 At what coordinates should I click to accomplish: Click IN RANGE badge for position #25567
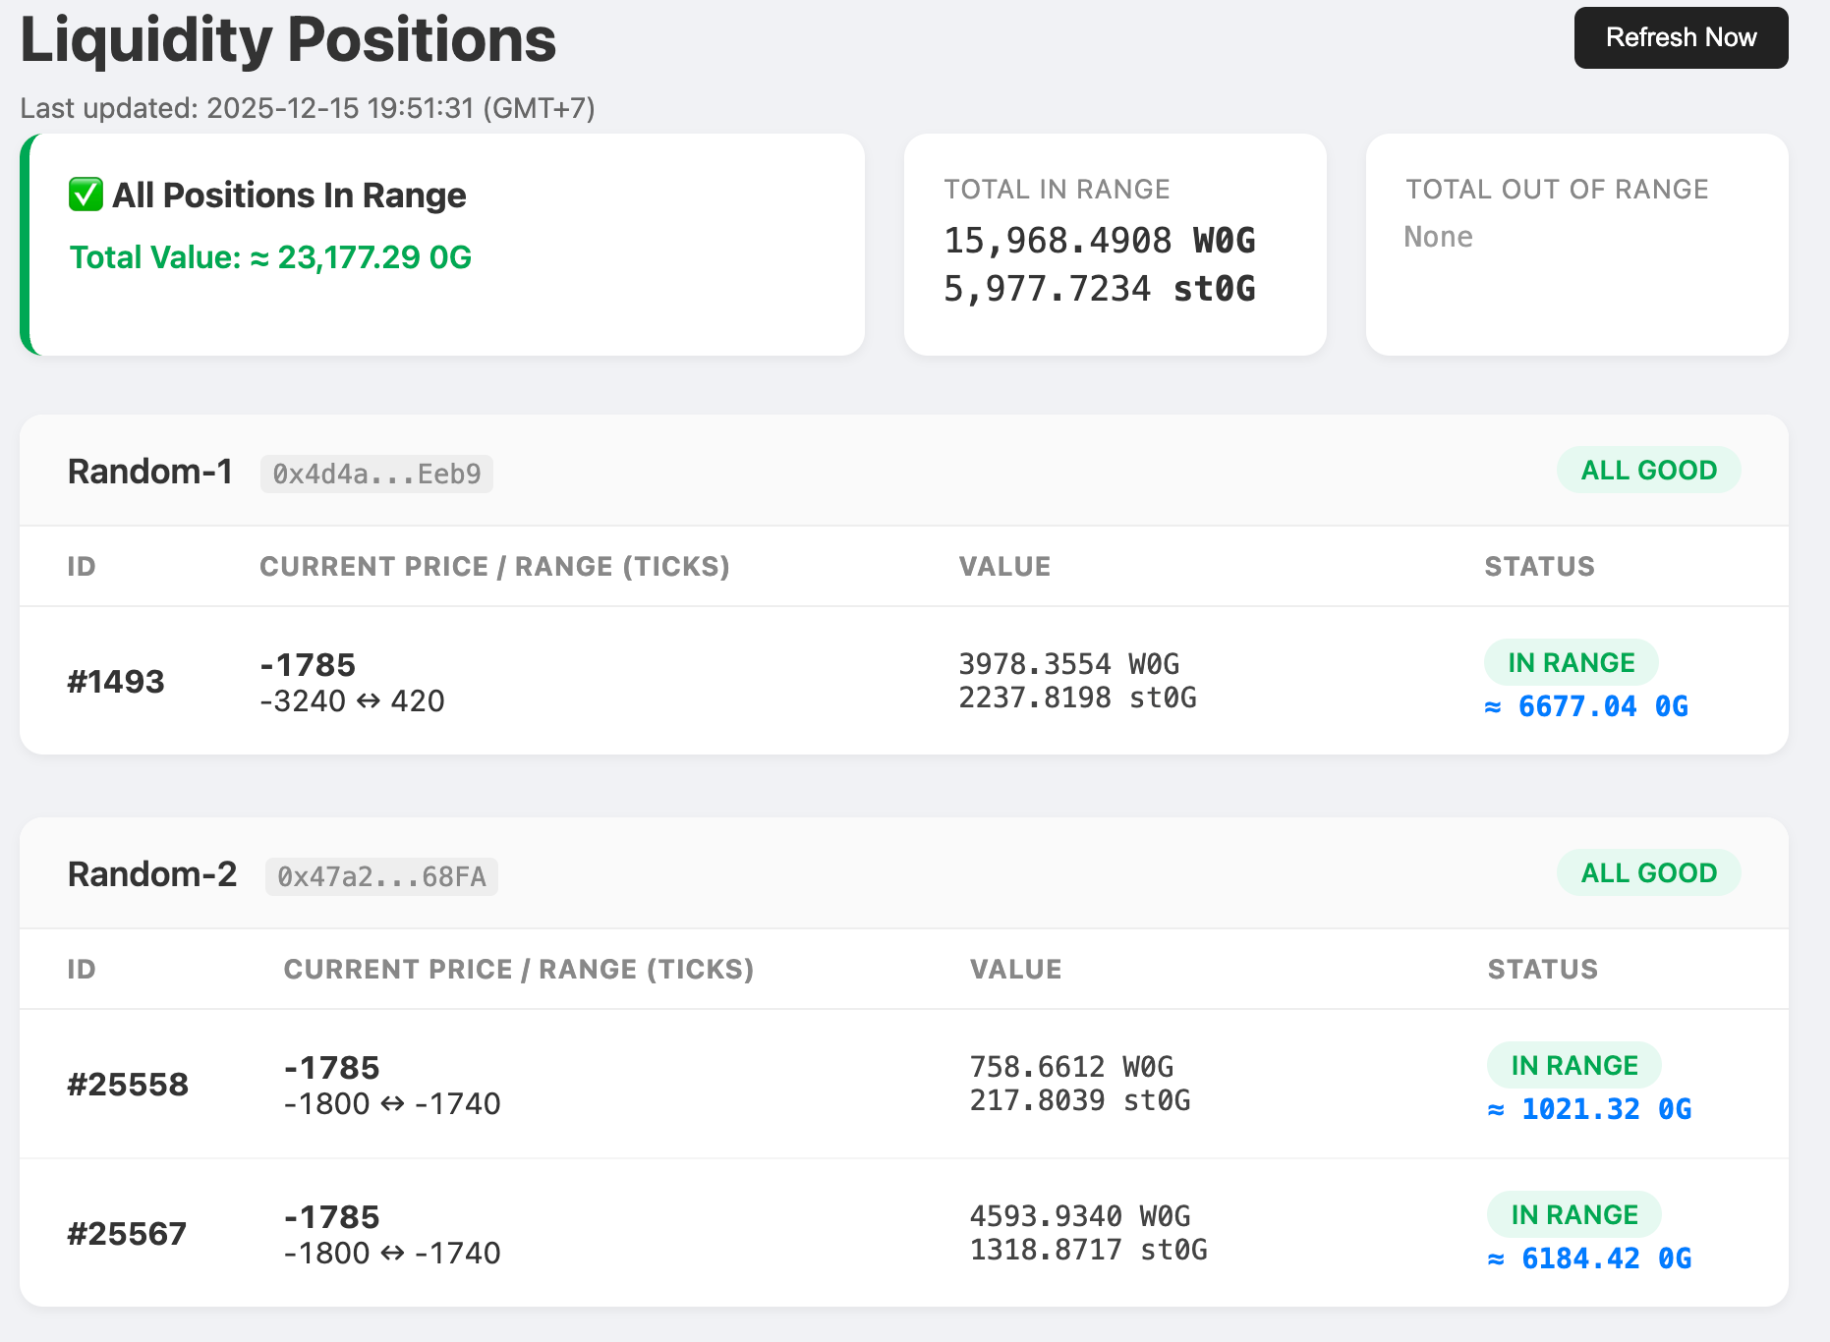click(x=1573, y=1215)
